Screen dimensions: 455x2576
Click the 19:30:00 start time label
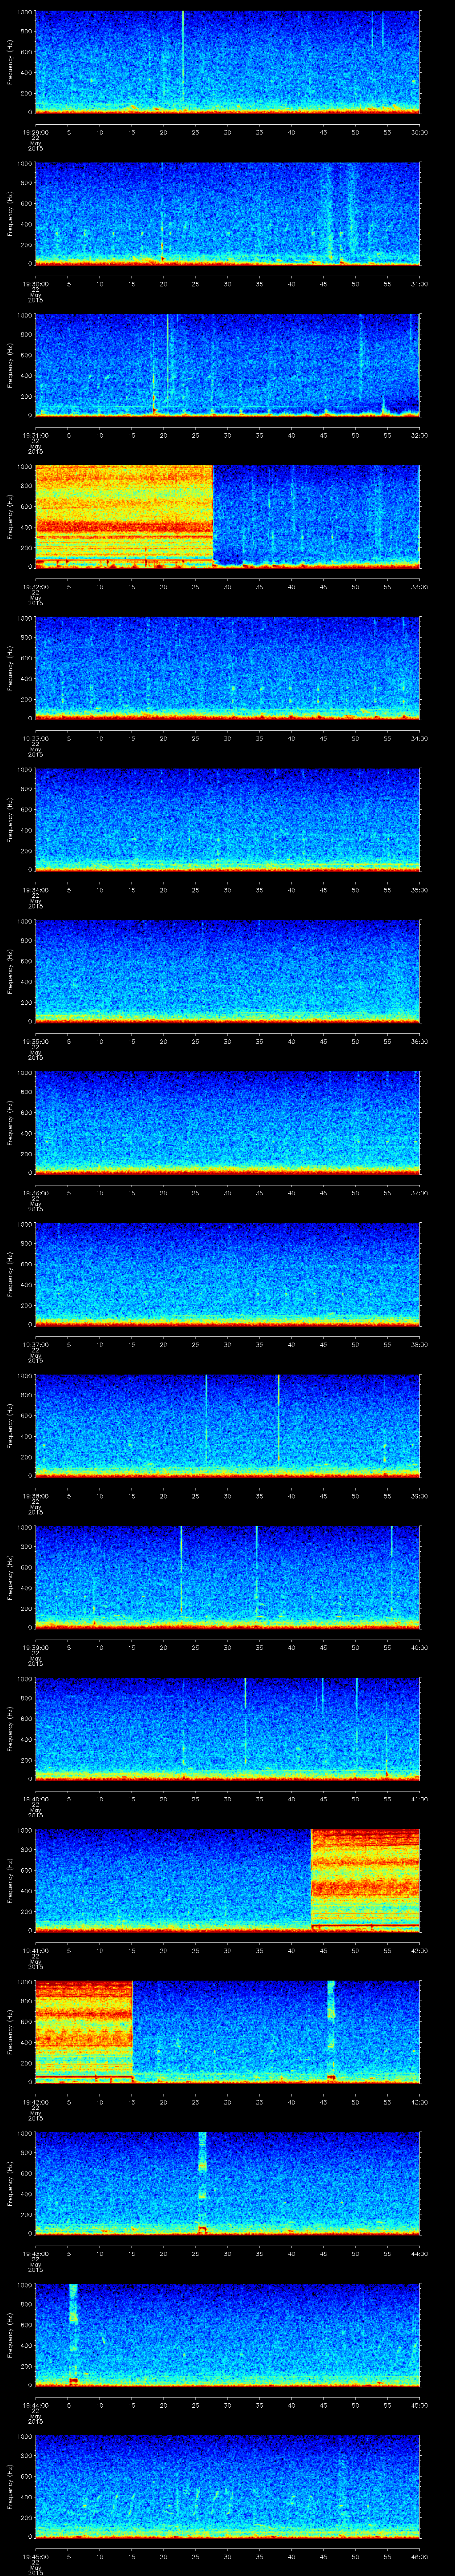pyautogui.click(x=35, y=284)
